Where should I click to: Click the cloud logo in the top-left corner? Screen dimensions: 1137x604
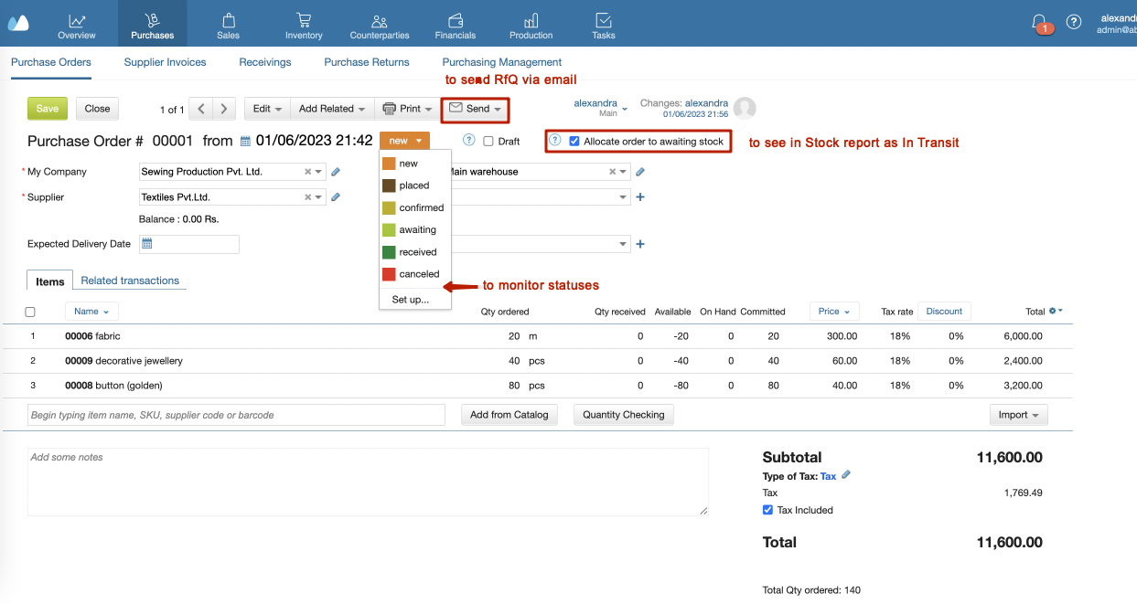pos(17,23)
